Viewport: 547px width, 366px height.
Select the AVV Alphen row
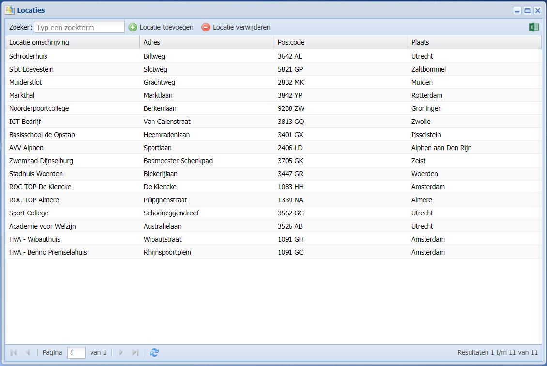[273, 148]
